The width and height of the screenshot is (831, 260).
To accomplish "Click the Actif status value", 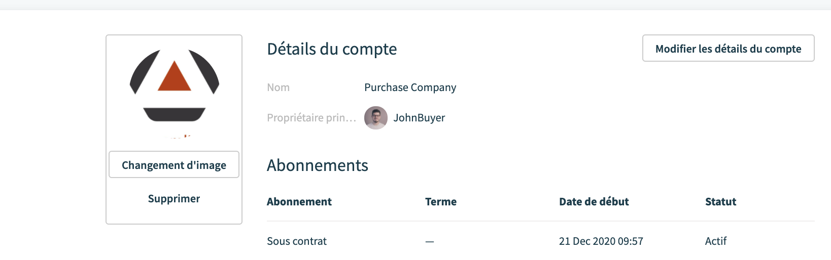I will 716,241.
